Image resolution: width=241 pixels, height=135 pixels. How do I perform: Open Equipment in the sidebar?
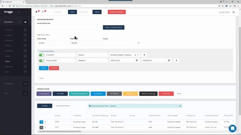(x=9, y=51)
